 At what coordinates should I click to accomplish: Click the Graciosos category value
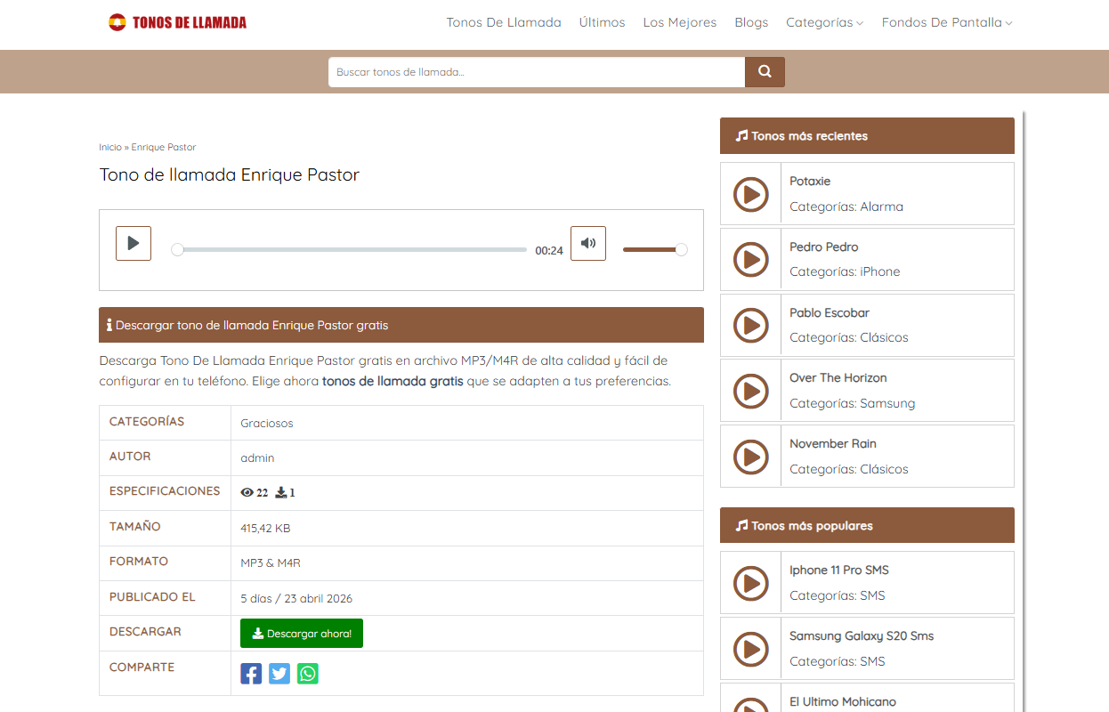267,423
